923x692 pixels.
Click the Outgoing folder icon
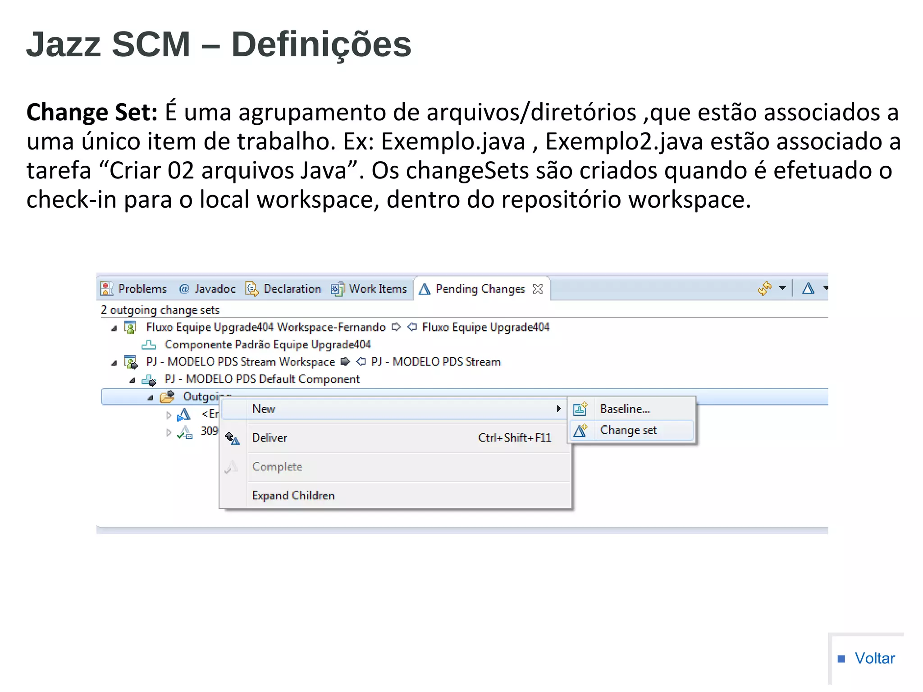click(167, 396)
